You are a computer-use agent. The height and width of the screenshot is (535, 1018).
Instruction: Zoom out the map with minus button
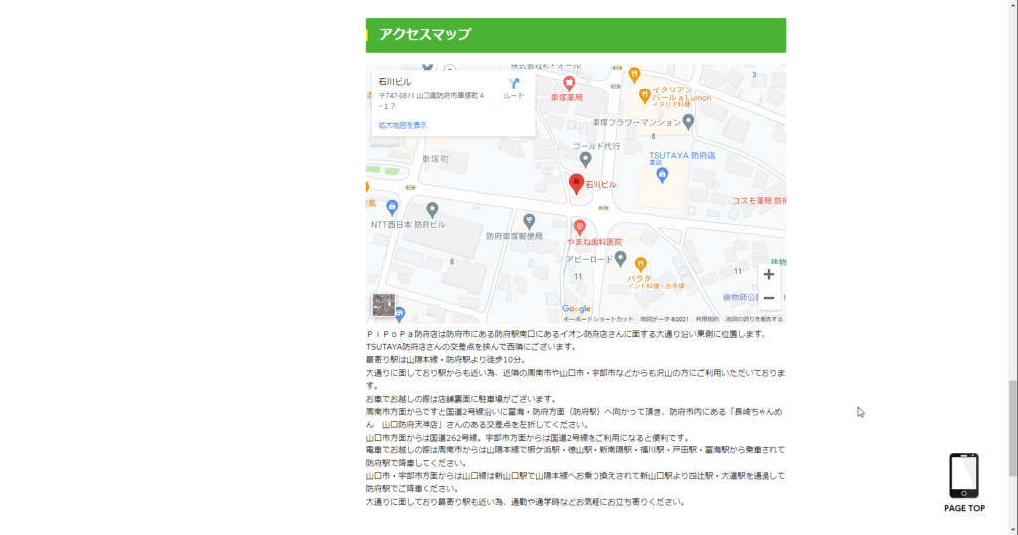(x=768, y=298)
